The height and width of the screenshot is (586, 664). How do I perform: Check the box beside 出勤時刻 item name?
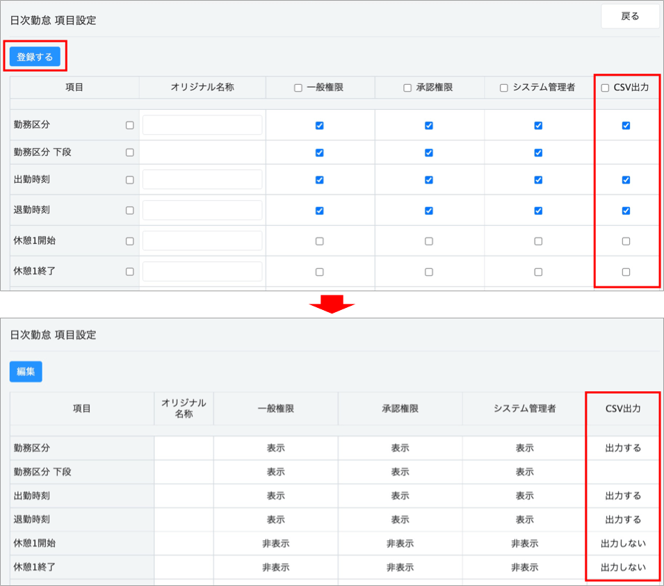coord(129,180)
